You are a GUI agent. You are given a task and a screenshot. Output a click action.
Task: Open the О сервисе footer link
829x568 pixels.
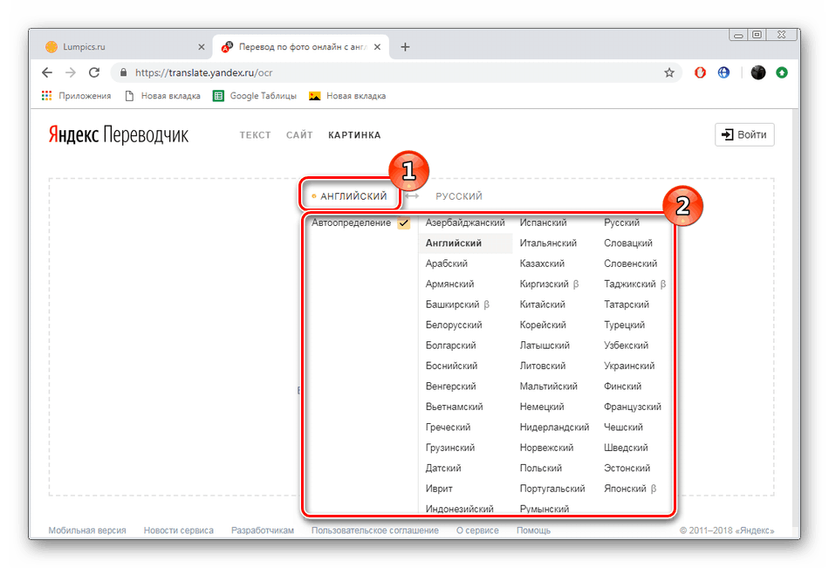(x=477, y=530)
